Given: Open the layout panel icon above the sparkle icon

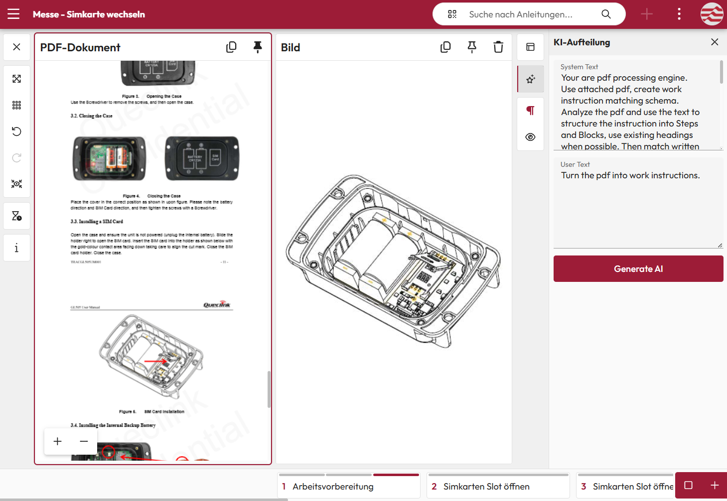Looking at the screenshot, I should (530, 47).
